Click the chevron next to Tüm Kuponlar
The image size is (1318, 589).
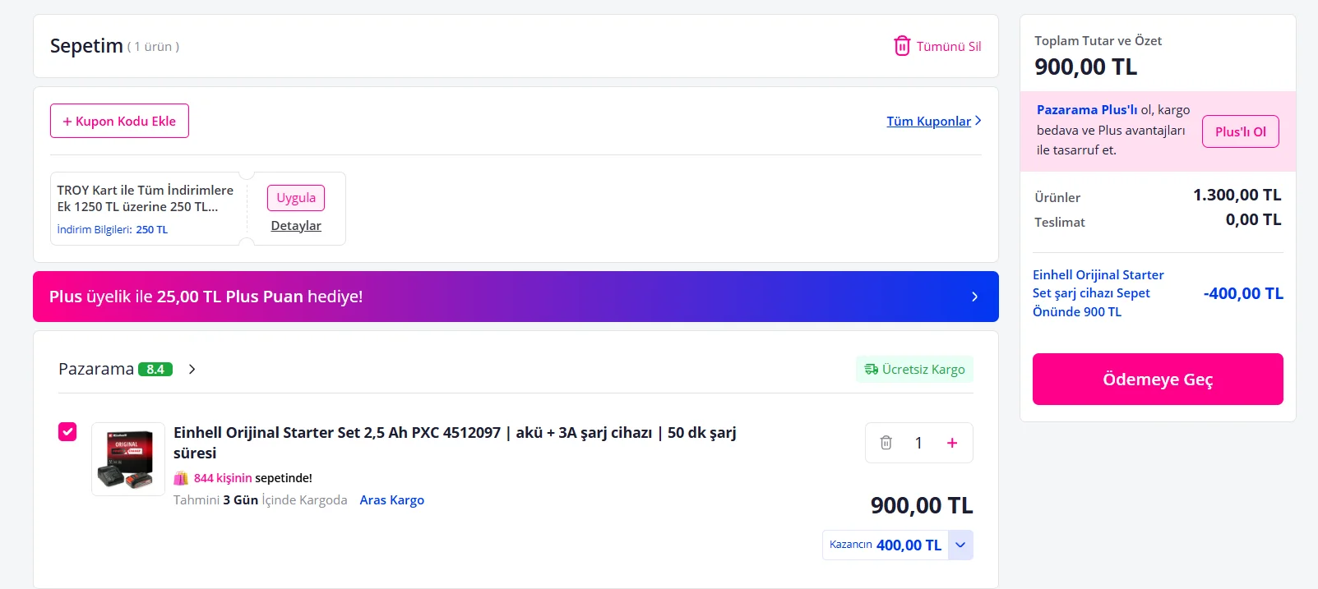[978, 121]
